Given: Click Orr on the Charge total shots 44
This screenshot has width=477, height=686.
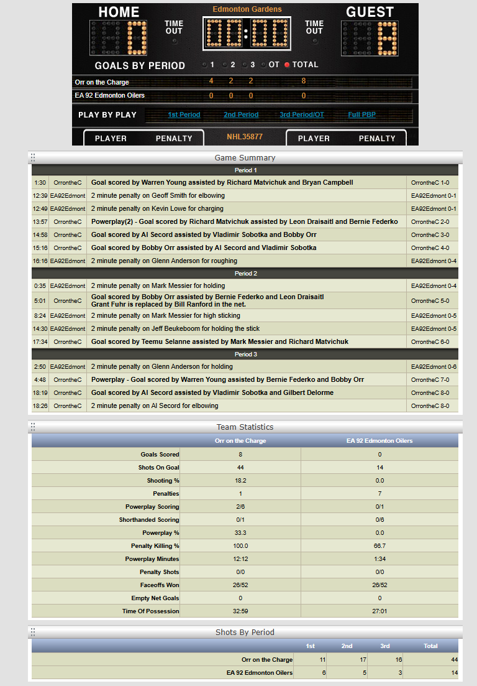Looking at the screenshot, I should [x=454, y=659].
